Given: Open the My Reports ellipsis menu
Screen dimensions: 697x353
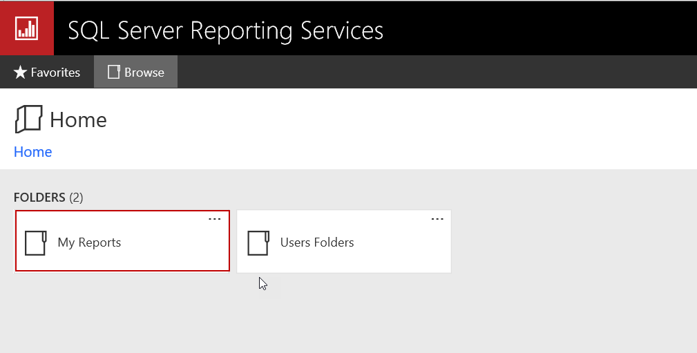Looking at the screenshot, I should (215, 219).
